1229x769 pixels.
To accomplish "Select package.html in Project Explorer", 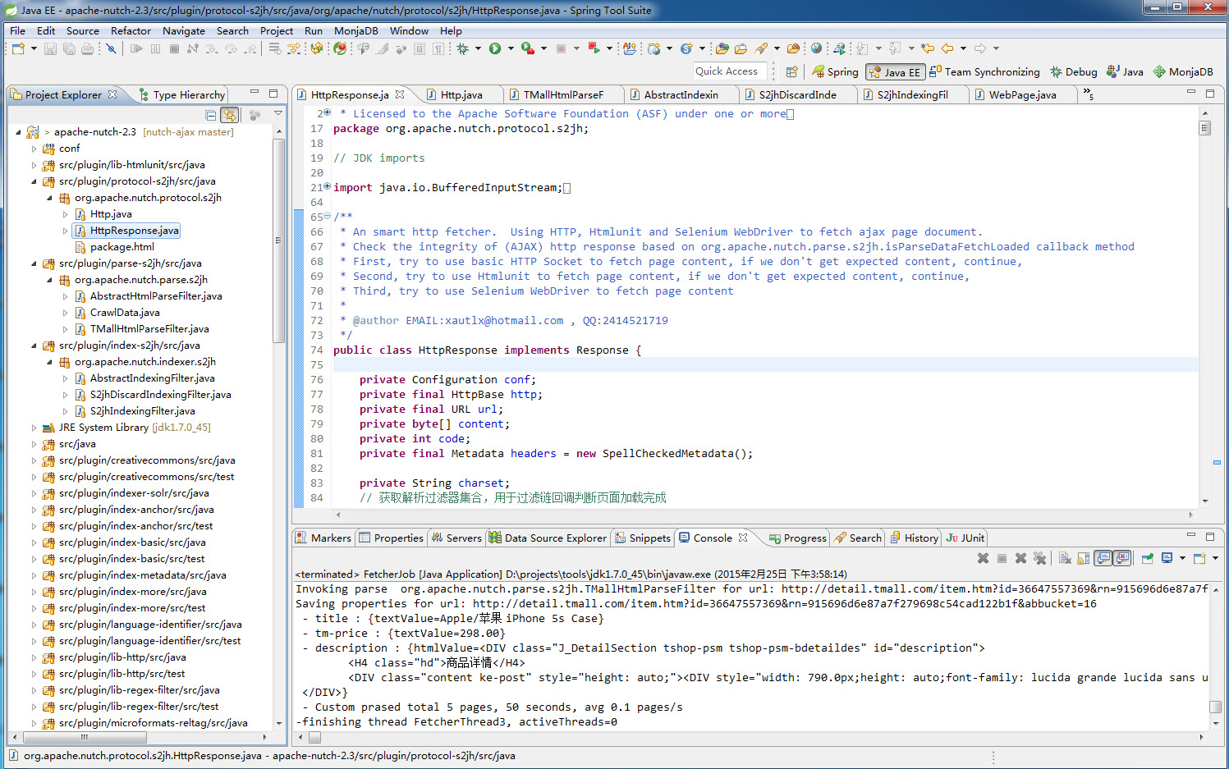I will tap(122, 247).
